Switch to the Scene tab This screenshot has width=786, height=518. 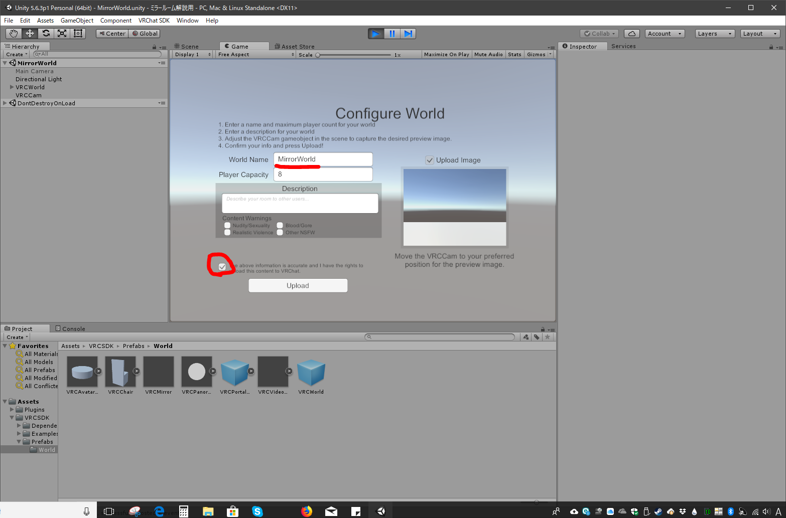186,46
